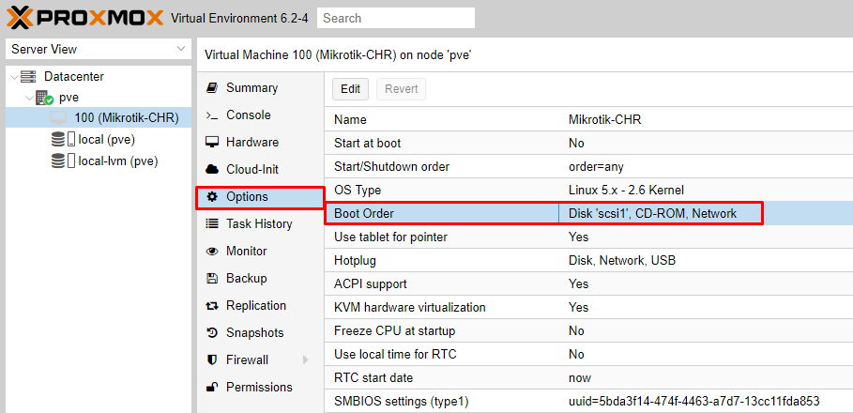Select the Use local time for RTC row
The width and height of the screenshot is (853, 413).
588,354
